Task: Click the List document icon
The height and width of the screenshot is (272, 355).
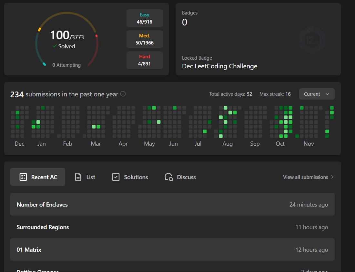Action: pyautogui.click(x=78, y=177)
